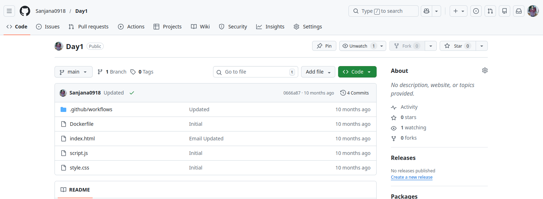Expand the Fork options dropdown arrow
Image resolution: width=543 pixels, height=199 pixels.
point(431,46)
